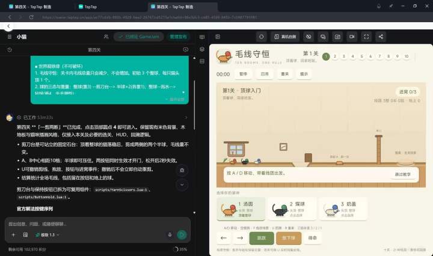Click the 真机 device test button
433x256 pixels.
285,37
